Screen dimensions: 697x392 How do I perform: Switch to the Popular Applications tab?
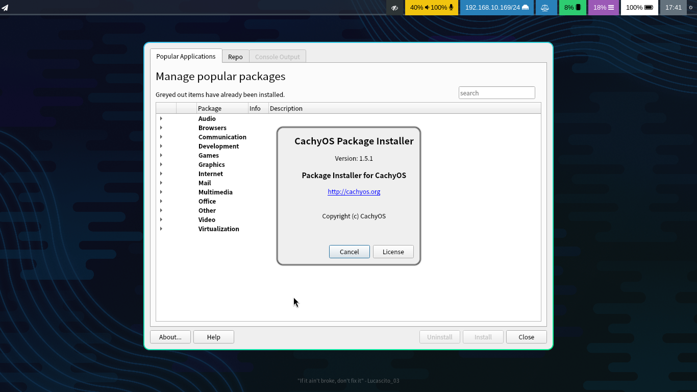[x=186, y=56]
